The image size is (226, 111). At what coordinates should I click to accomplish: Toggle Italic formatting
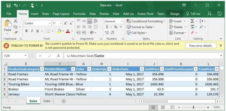[32, 31]
